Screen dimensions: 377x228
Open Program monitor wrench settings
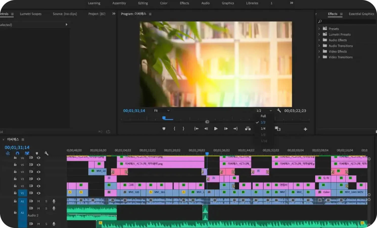(x=279, y=110)
